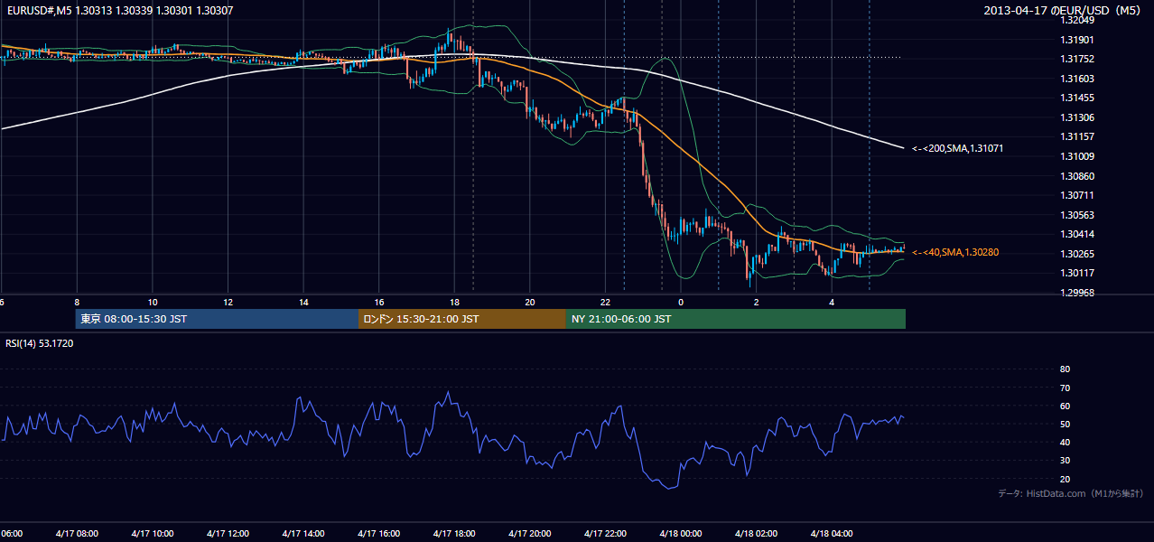Image resolution: width=1154 pixels, height=542 pixels.
Task: Select the NY 21:00-06:00 JST session bar
Action: tap(736, 319)
